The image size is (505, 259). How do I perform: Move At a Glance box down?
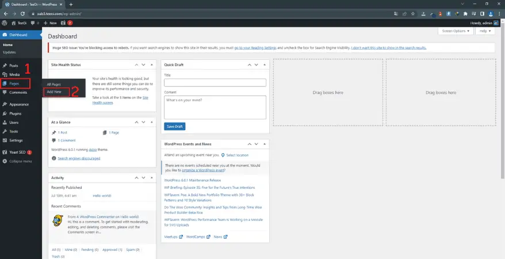[143, 123]
